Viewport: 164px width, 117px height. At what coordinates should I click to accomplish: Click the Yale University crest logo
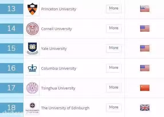[32, 48]
